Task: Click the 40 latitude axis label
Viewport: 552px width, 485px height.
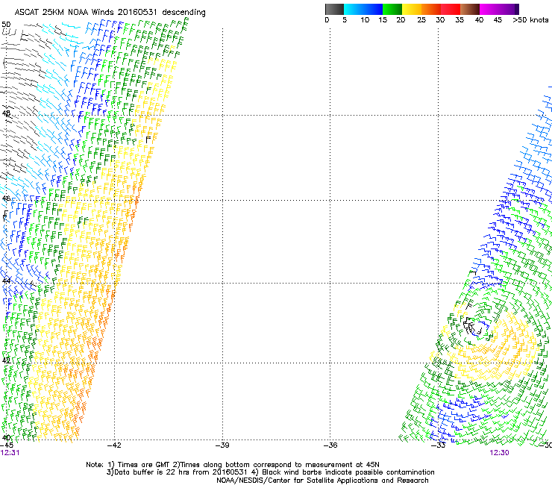Action: click(6, 438)
